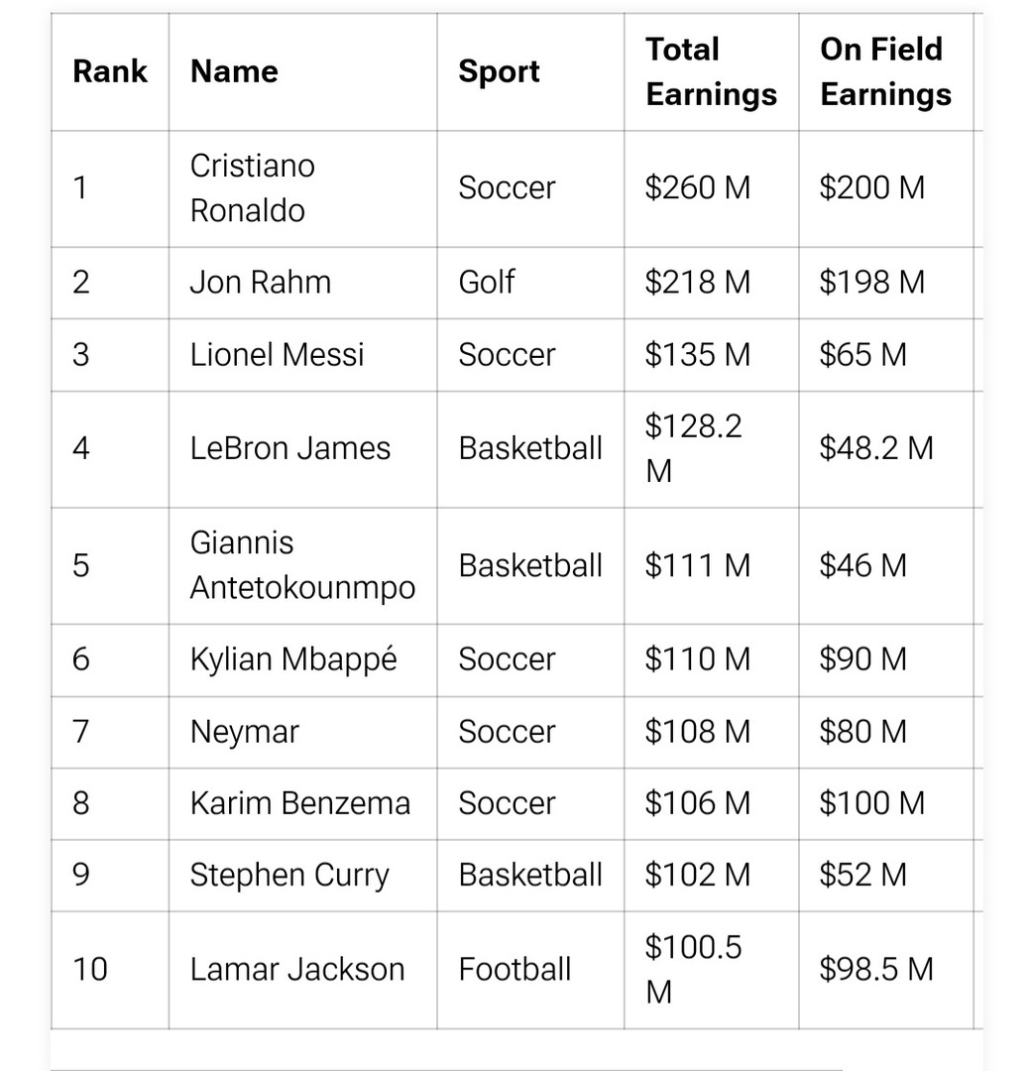Select the Karim Benzema cell
The width and height of the screenshot is (1031, 1071).
(x=299, y=803)
